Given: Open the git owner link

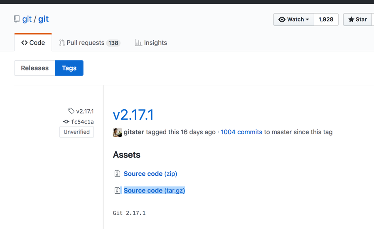Looking at the screenshot, I should point(27,19).
